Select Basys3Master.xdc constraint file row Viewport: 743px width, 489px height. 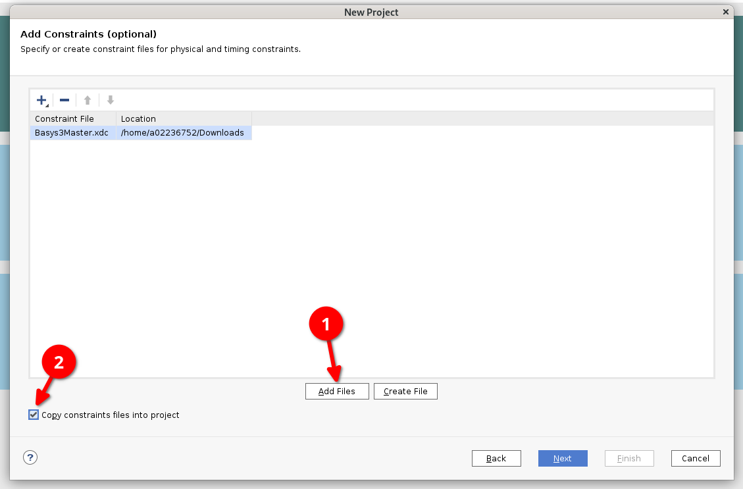(x=141, y=133)
